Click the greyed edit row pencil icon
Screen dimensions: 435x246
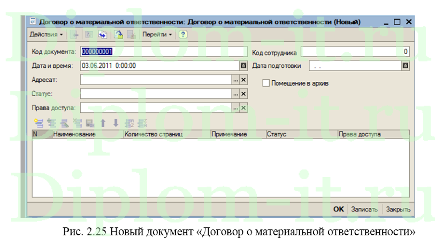[64, 123]
